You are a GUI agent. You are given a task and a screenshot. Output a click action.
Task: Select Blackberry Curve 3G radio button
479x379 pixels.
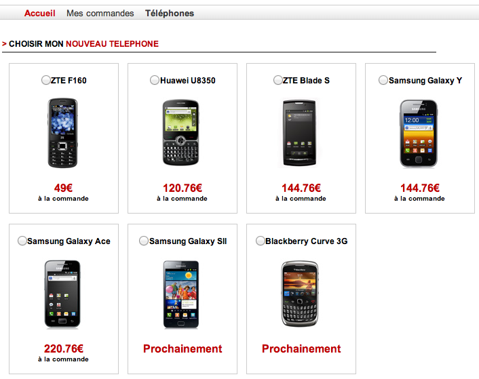click(260, 241)
